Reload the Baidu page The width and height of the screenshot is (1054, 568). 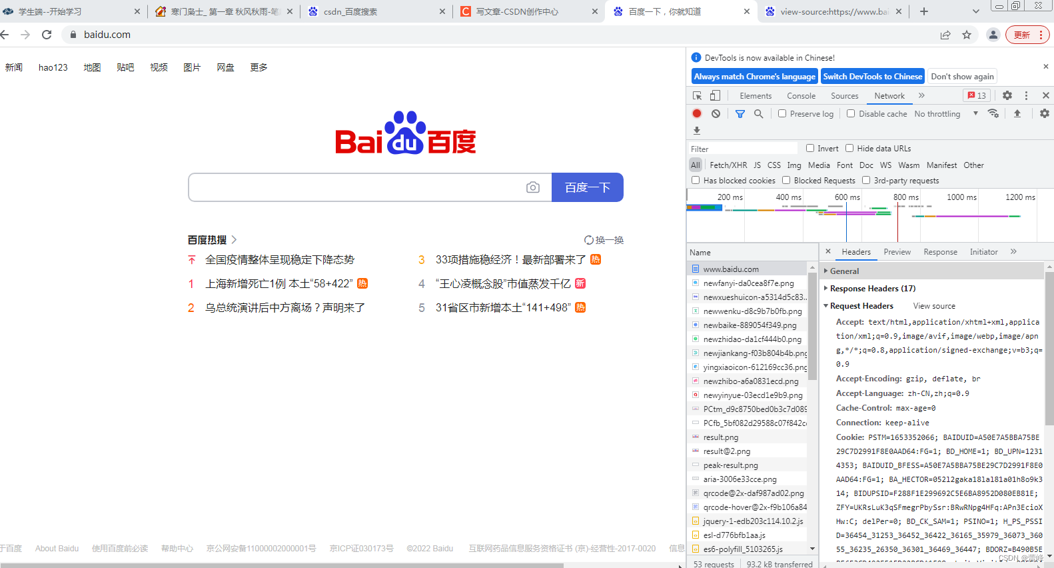pos(47,35)
